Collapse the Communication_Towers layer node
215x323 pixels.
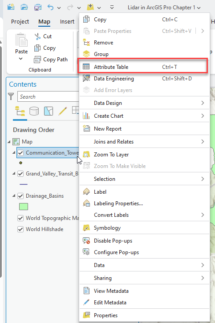14,153
